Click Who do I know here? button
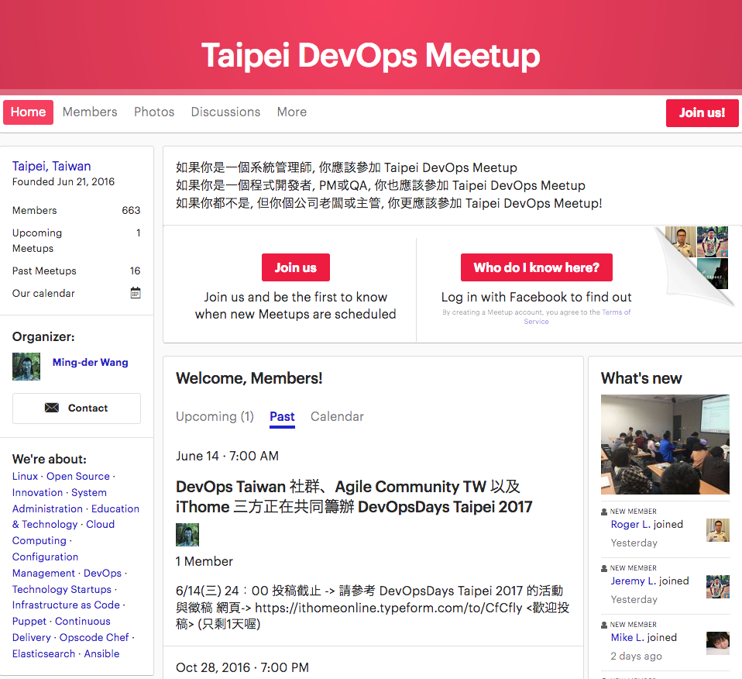Image resolution: width=742 pixels, height=679 pixels. pyautogui.click(x=537, y=267)
